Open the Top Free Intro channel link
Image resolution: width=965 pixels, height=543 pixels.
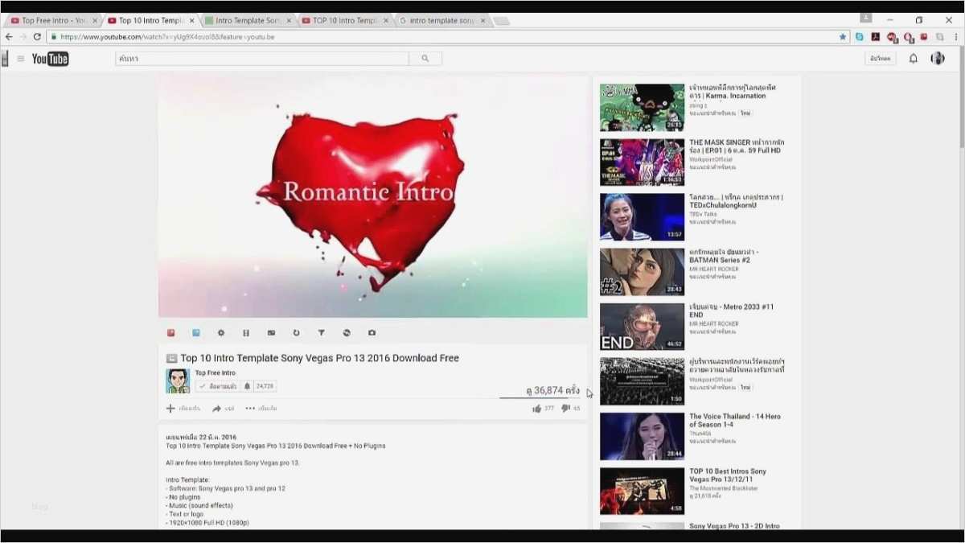(x=215, y=372)
